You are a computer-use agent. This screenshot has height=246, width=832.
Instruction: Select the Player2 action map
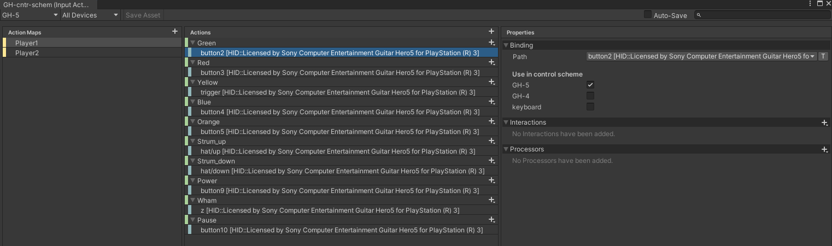click(27, 53)
